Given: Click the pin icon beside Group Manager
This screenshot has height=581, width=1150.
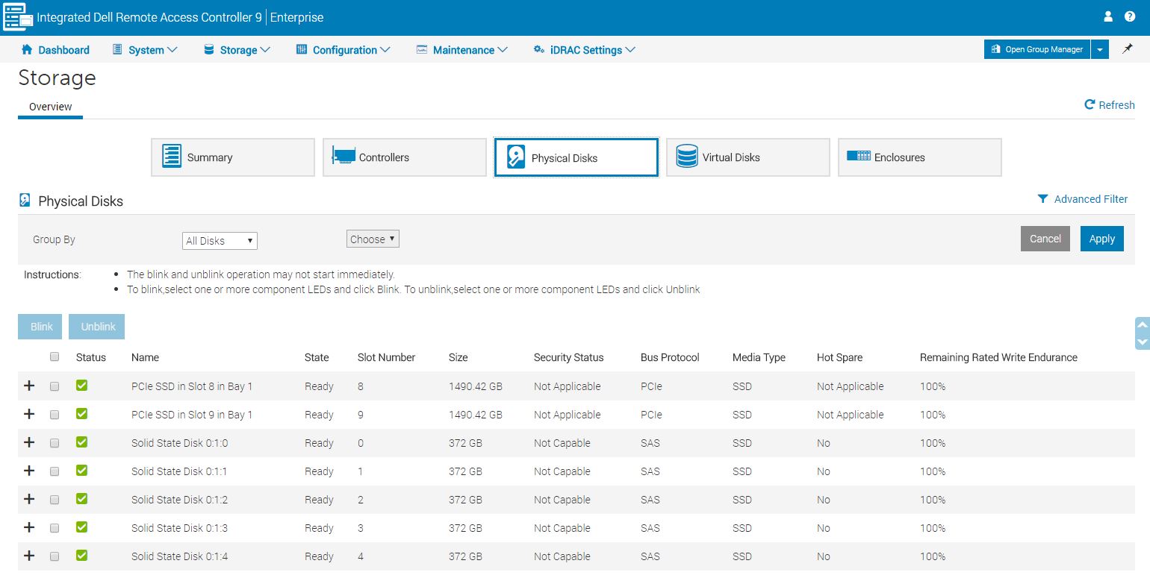Looking at the screenshot, I should (x=1128, y=49).
